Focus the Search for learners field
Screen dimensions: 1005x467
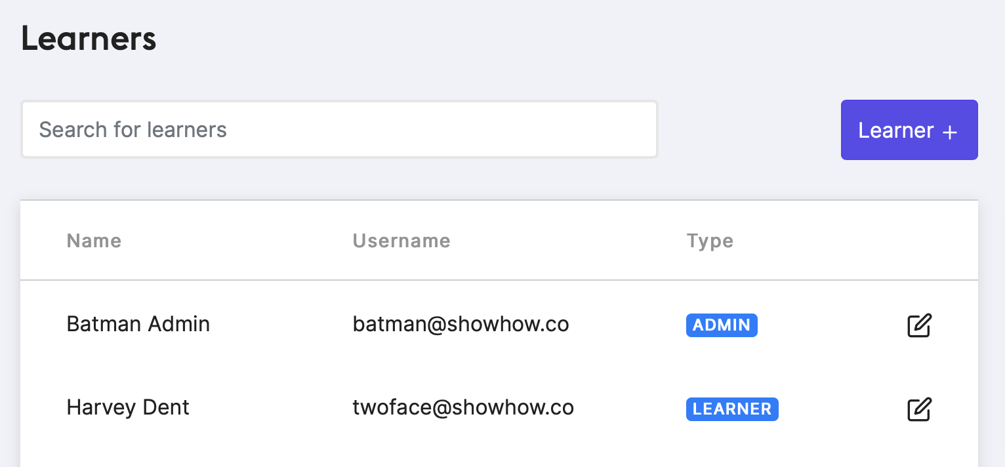pyautogui.click(x=339, y=129)
